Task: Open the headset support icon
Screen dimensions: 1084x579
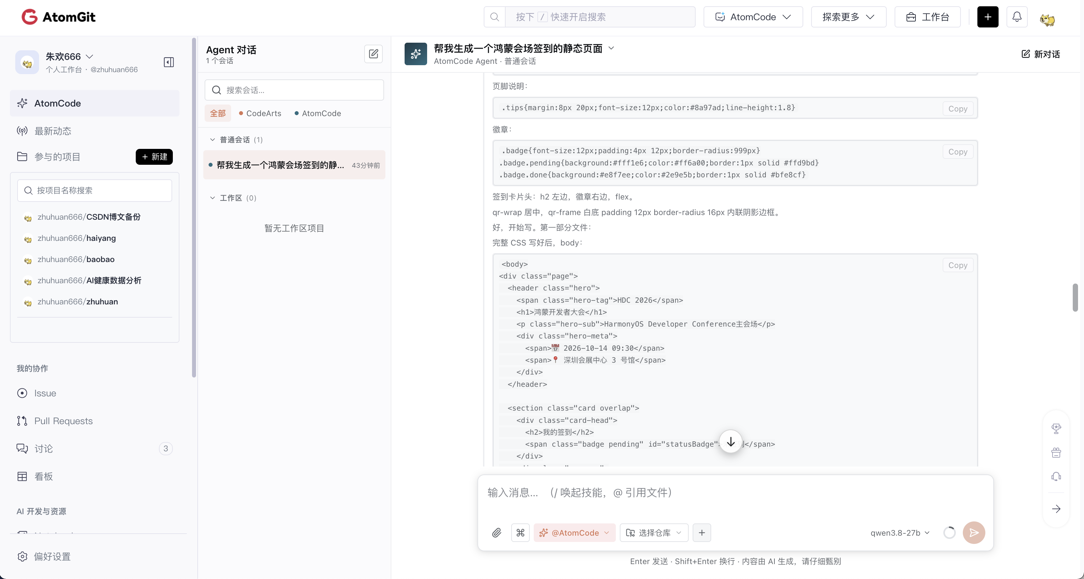Action: (x=1056, y=476)
